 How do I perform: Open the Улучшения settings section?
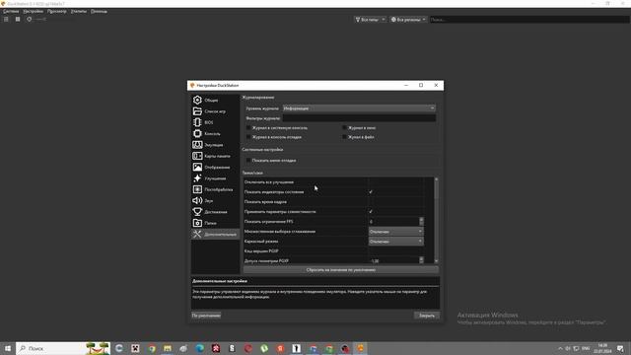click(x=215, y=178)
